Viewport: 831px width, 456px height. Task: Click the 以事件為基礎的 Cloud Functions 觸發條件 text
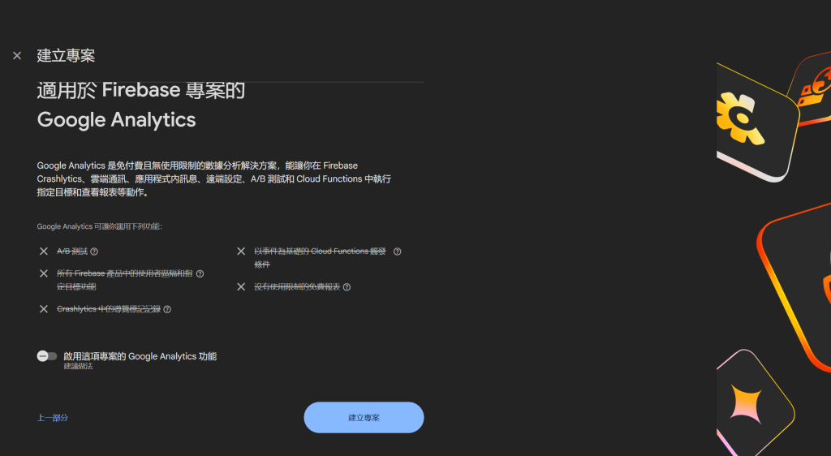coord(320,257)
